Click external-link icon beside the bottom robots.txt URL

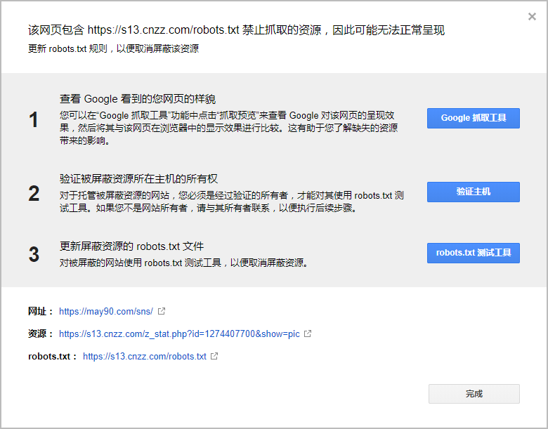214,356
